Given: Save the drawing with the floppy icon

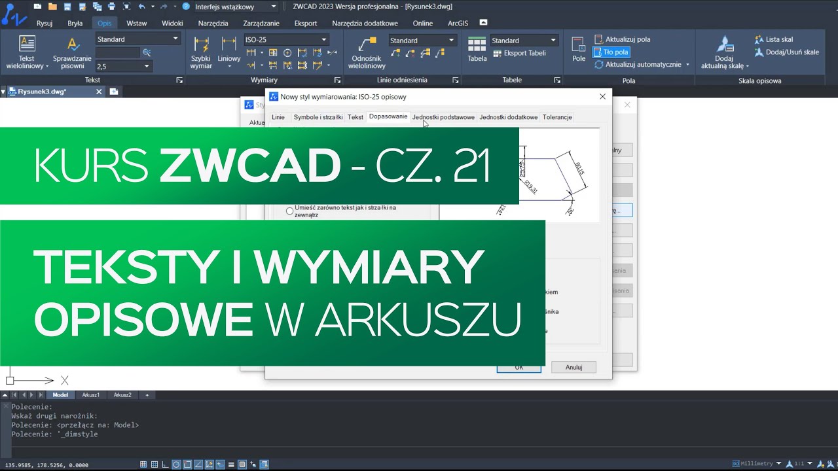Looking at the screenshot, I should 67,7.
